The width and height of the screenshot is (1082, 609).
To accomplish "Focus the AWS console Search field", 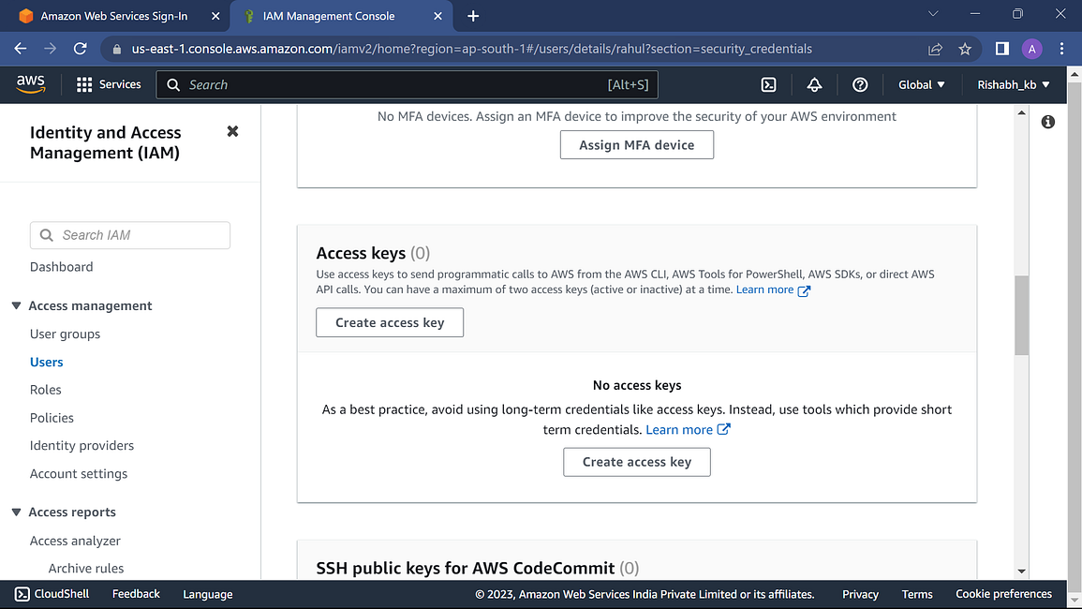I will (x=408, y=84).
